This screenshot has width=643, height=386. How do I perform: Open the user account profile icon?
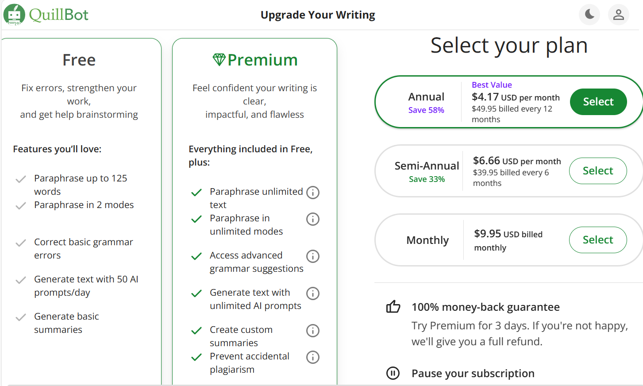pos(618,15)
